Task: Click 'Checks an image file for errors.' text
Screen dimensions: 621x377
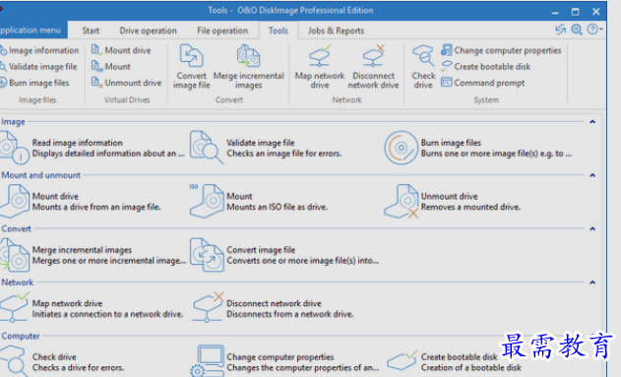Action: point(284,154)
